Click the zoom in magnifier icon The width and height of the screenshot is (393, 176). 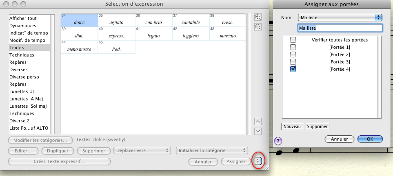coord(258,17)
